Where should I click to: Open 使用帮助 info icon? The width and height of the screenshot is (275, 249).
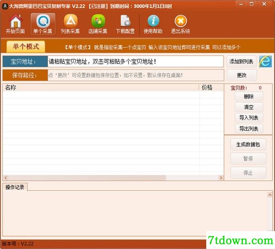[153, 24]
